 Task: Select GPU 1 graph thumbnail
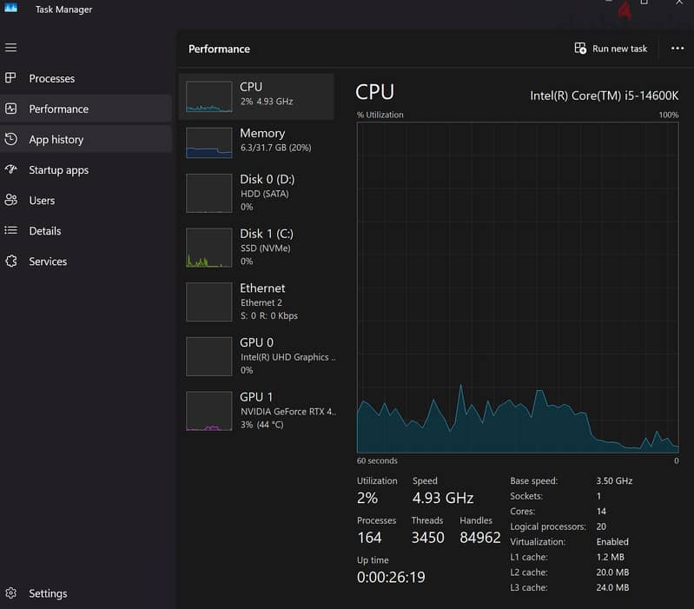pyautogui.click(x=209, y=411)
